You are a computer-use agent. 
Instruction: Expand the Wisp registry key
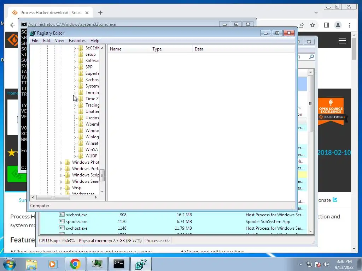pos(61,188)
